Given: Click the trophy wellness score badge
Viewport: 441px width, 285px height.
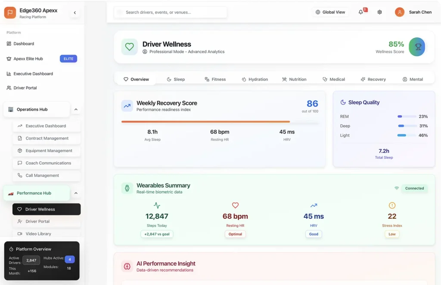Looking at the screenshot, I should point(416,47).
